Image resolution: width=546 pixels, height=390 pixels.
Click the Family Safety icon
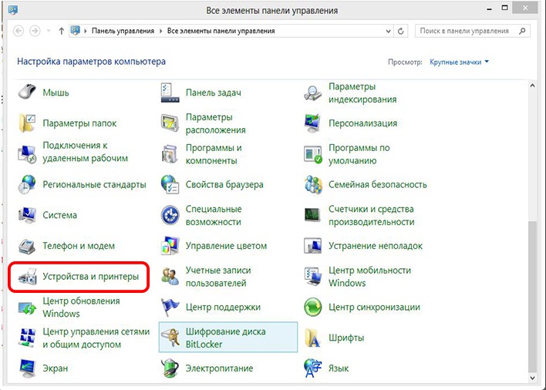pos(313,185)
